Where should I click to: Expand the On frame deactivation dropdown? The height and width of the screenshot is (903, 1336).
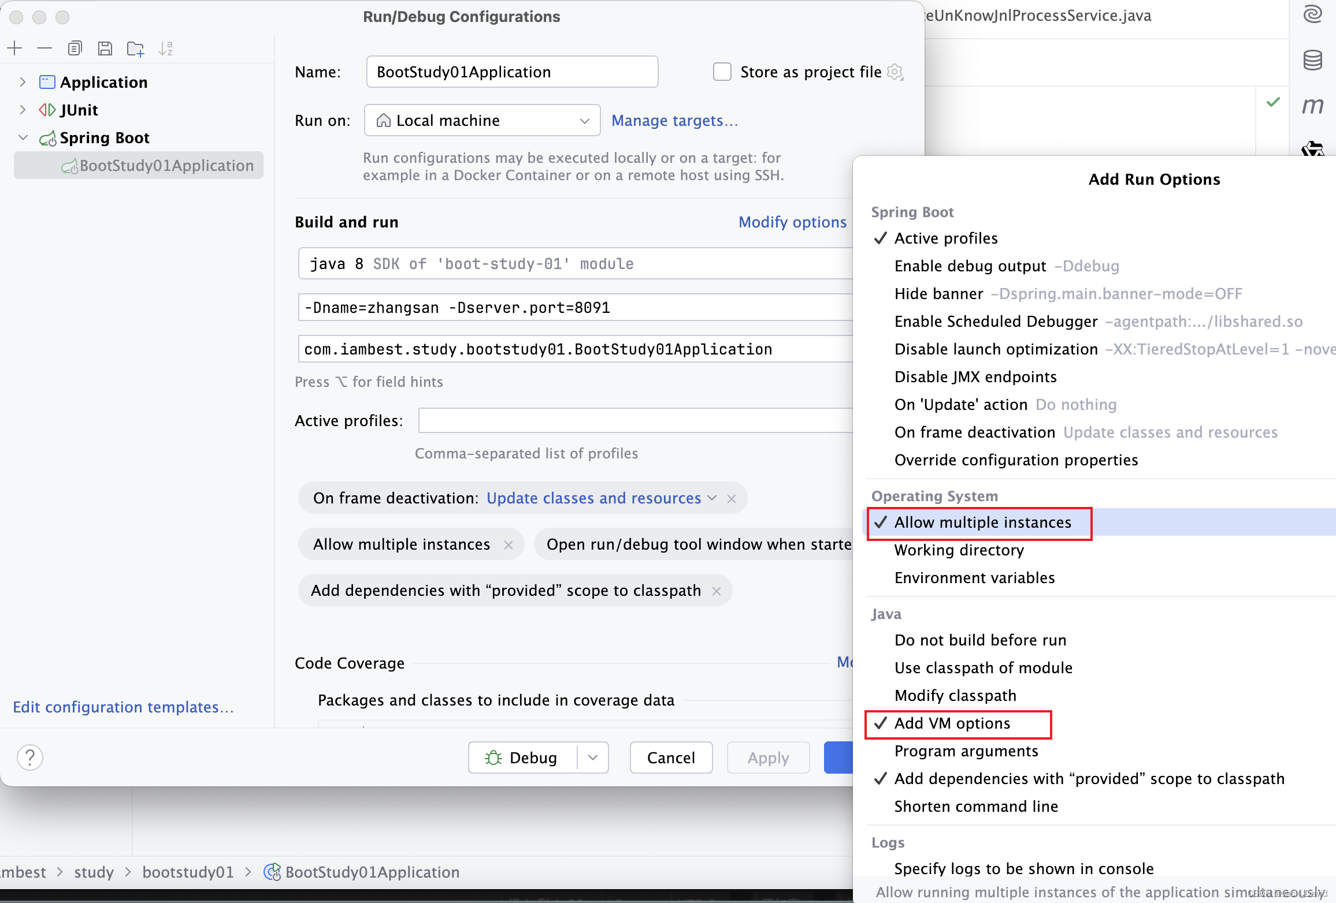[x=715, y=498]
